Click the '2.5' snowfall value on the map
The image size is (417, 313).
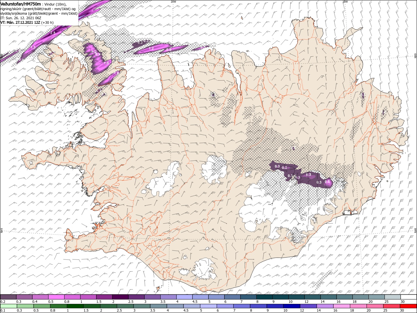(53, 33)
